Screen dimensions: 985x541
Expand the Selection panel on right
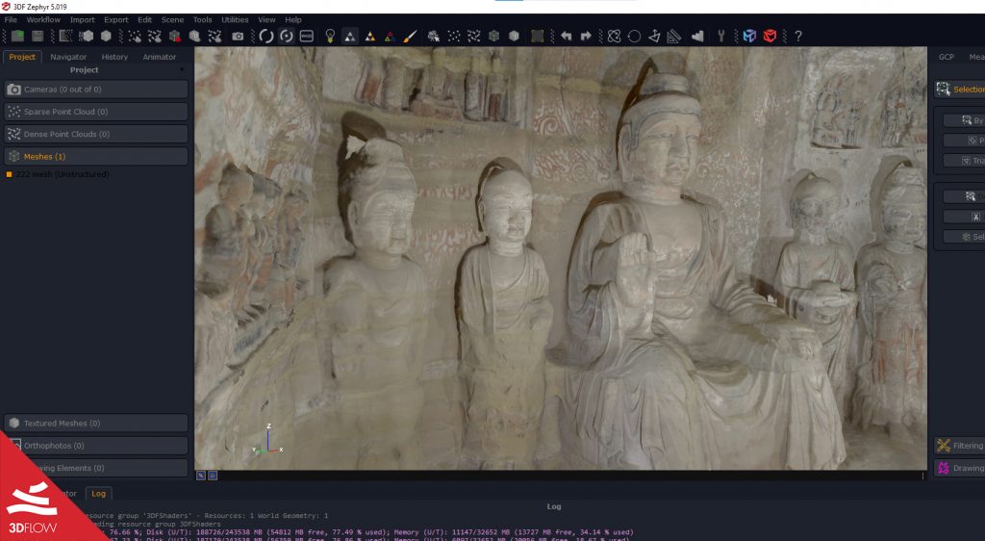pyautogui.click(x=959, y=90)
